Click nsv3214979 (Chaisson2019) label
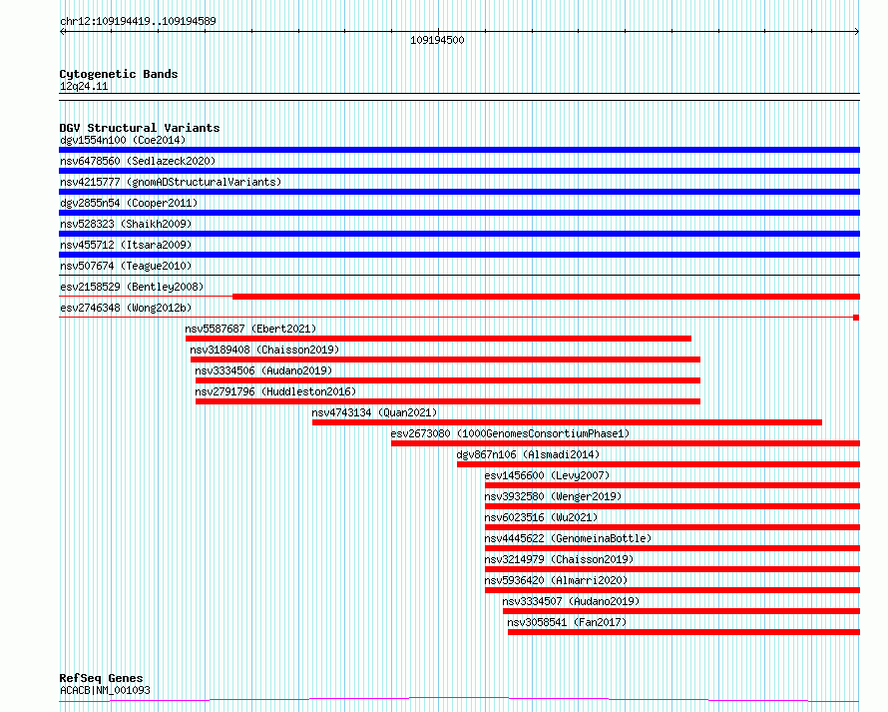Image resolution: width=888 pixels, height=712 pixels. click(x=559, y=559)
